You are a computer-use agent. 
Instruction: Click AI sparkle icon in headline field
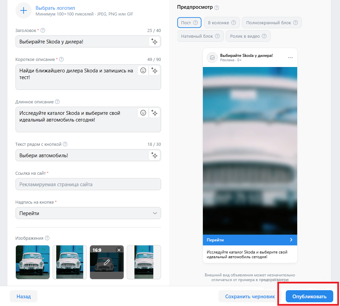click(x=154, y=41)
